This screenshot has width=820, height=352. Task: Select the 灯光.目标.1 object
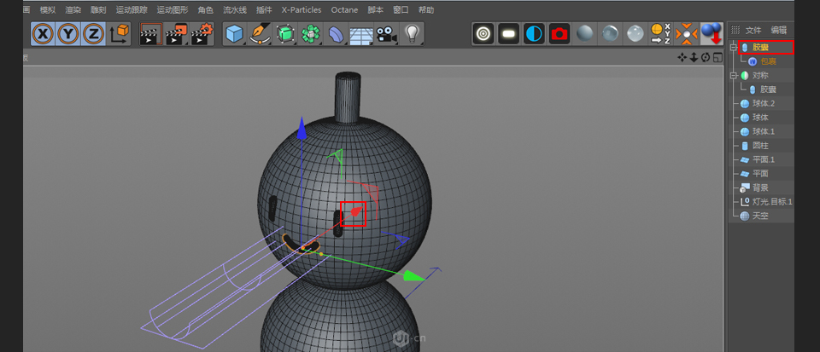click(772, 202)
